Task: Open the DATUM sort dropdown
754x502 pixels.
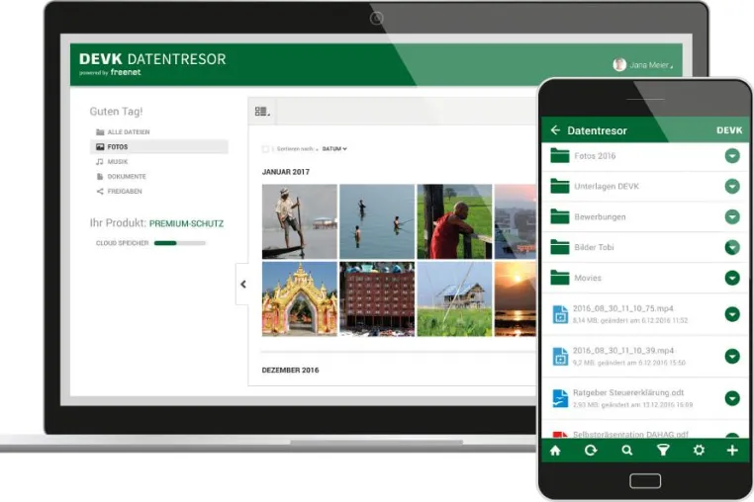Action: pos(334,149)
